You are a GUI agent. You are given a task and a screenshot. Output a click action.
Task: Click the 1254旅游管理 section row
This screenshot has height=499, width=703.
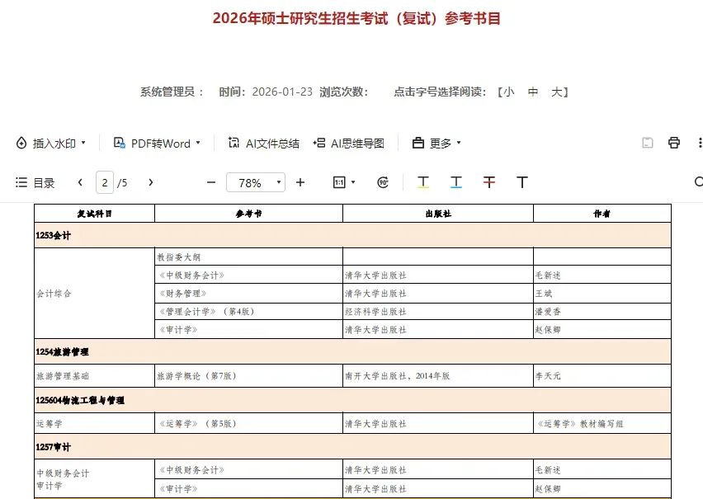(x=353, y=351)
